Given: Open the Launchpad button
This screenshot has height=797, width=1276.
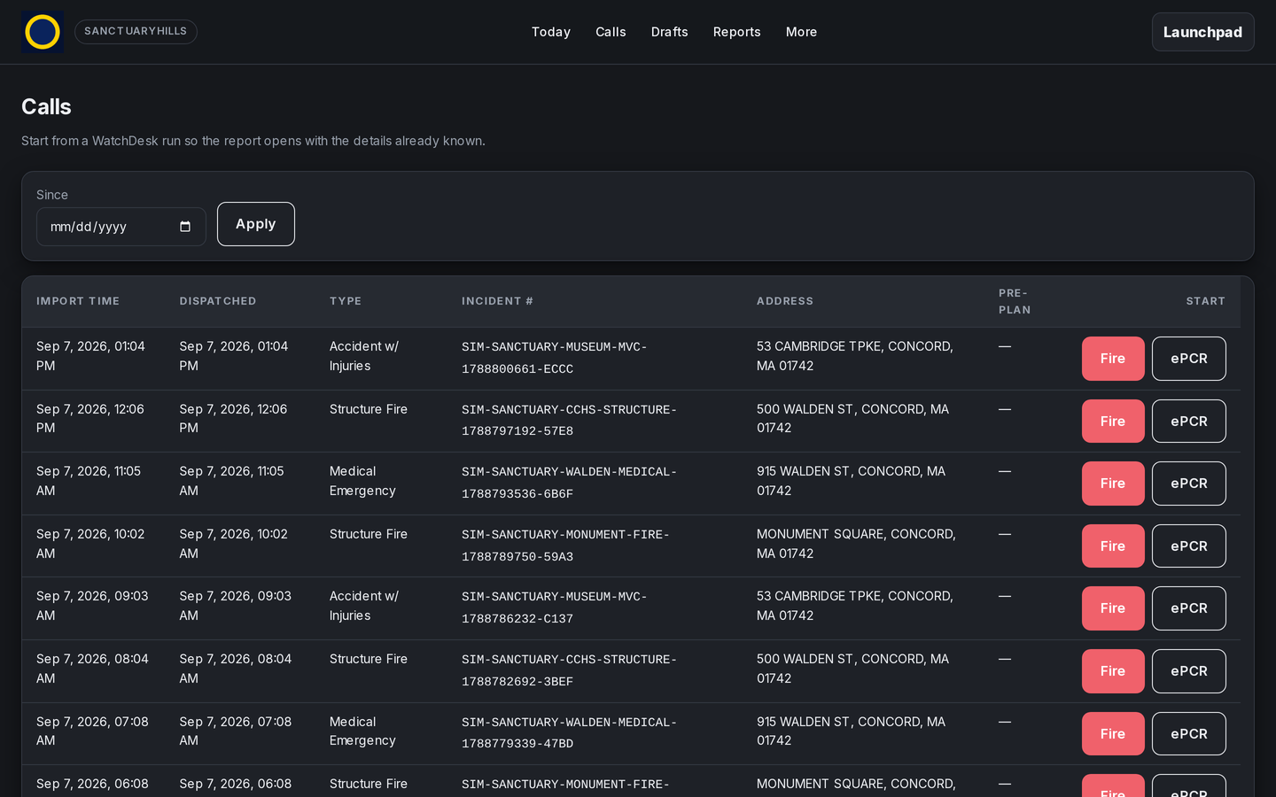Looking at the screenshot, I should pyautogui.click(x=1202, y=32).
